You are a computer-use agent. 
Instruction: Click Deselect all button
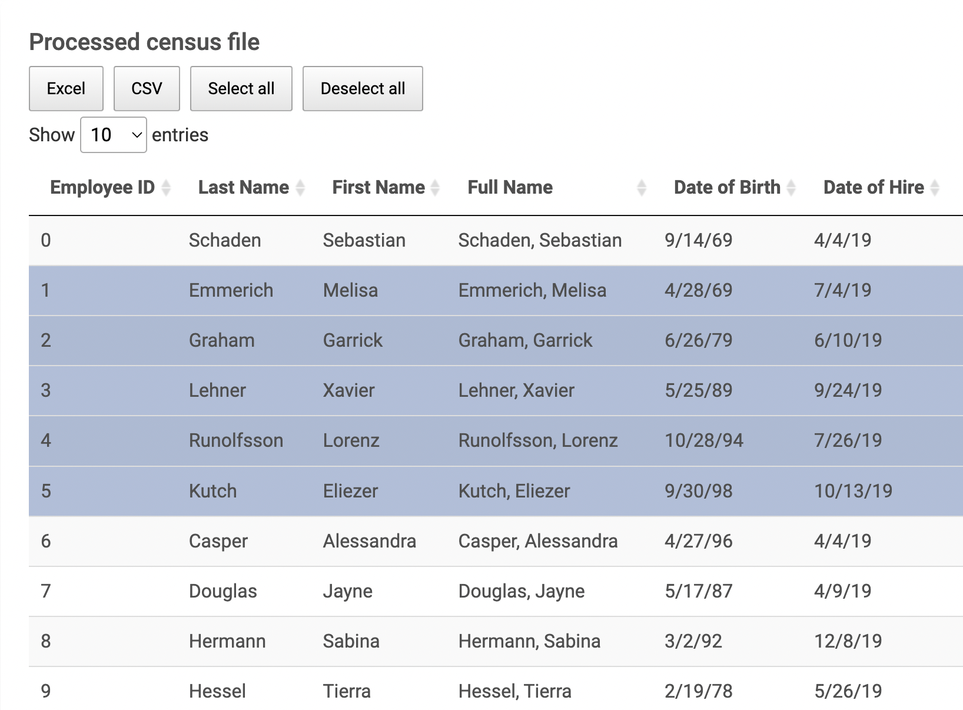363,89
